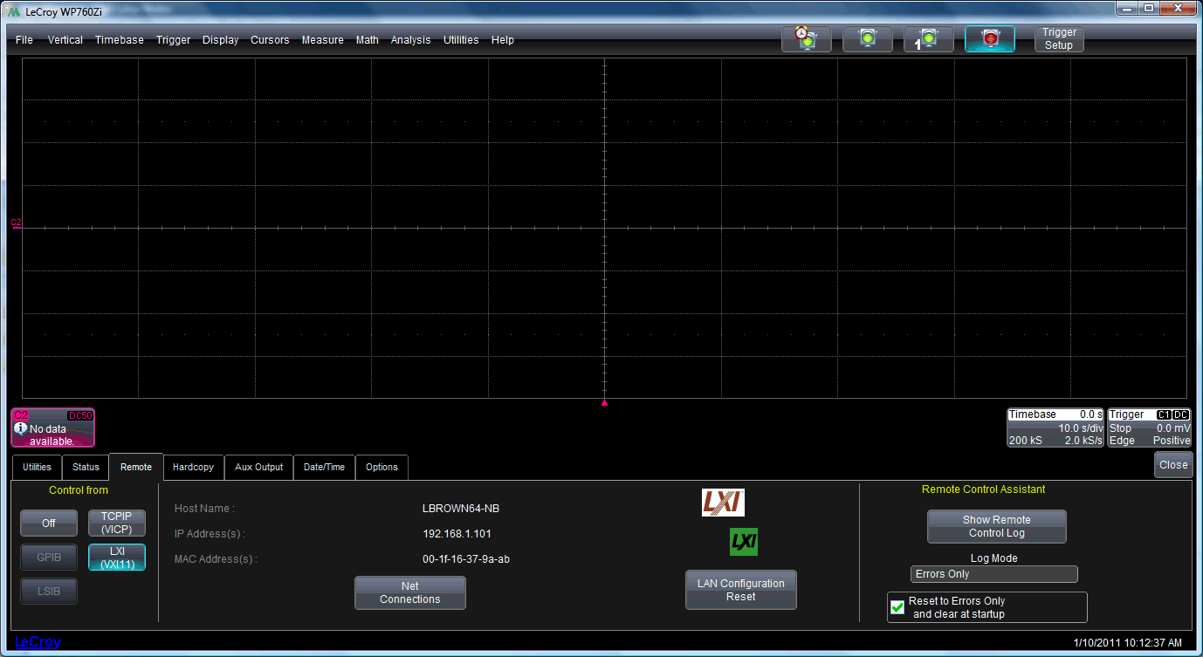Open the Vertical menu
The height and width of the screenshot is (657, 1203).
(65, 40)
